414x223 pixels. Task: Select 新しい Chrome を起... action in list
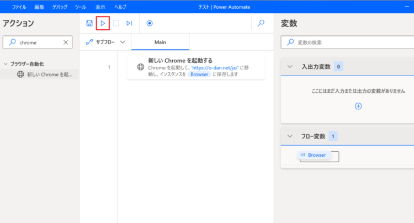(40, 75)
